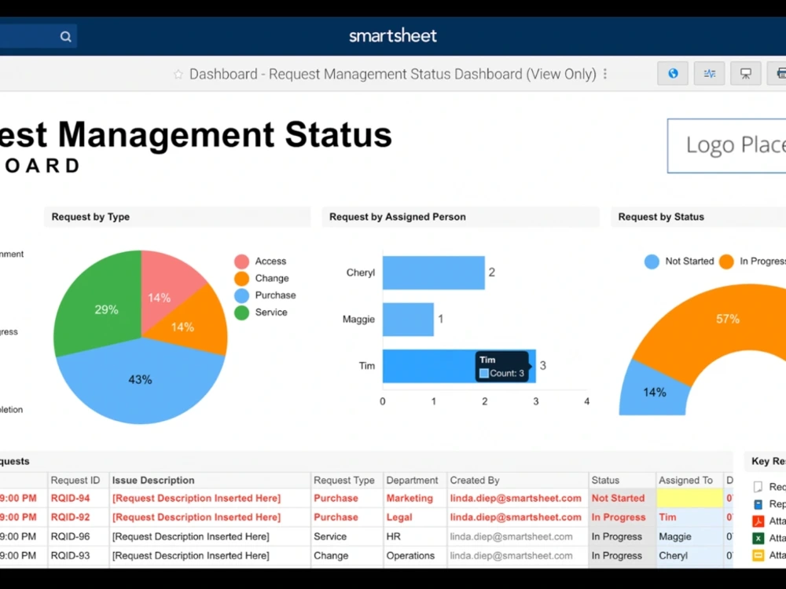The image size is (786, 589).
Task: Enter presentation mode via the projector icon
Action: [x=747, y=73]
